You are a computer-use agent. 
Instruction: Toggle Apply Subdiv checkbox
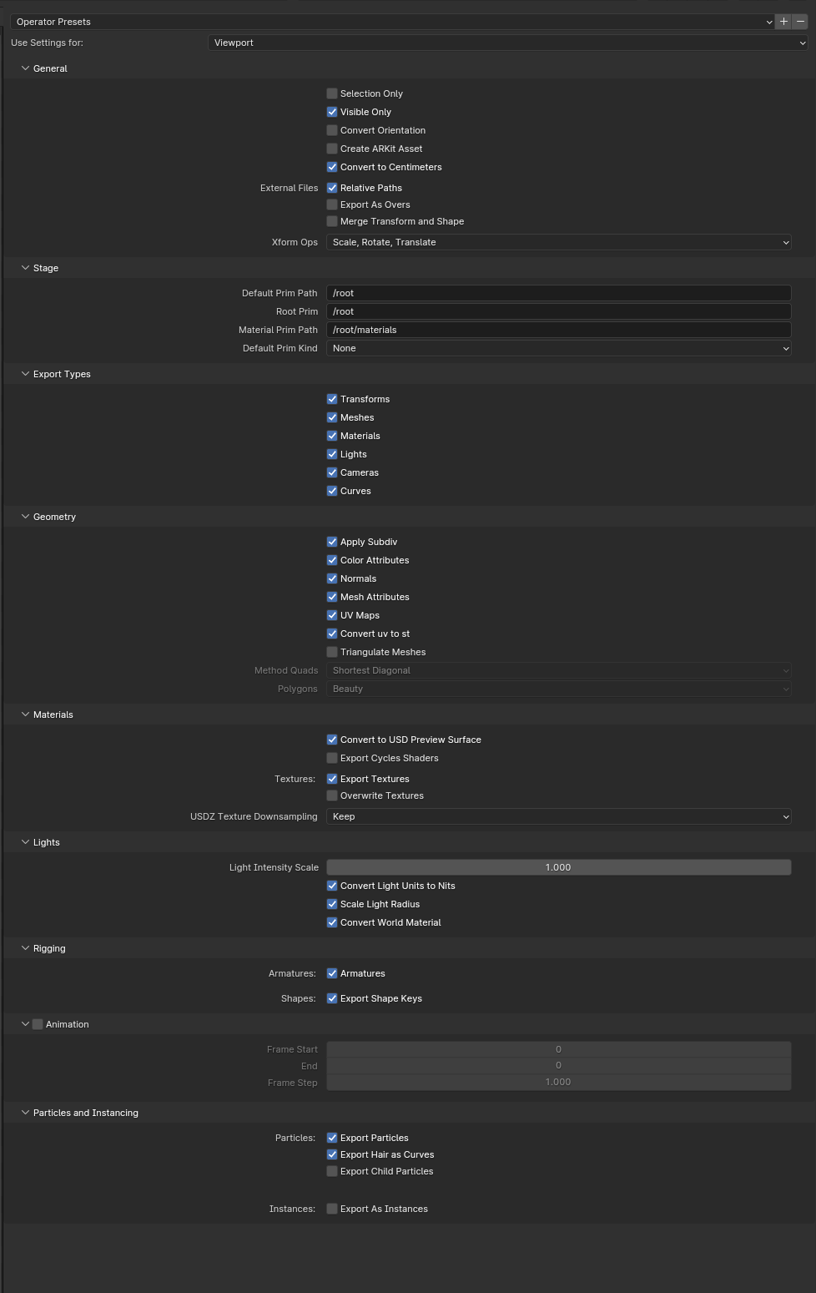point(332,542)
